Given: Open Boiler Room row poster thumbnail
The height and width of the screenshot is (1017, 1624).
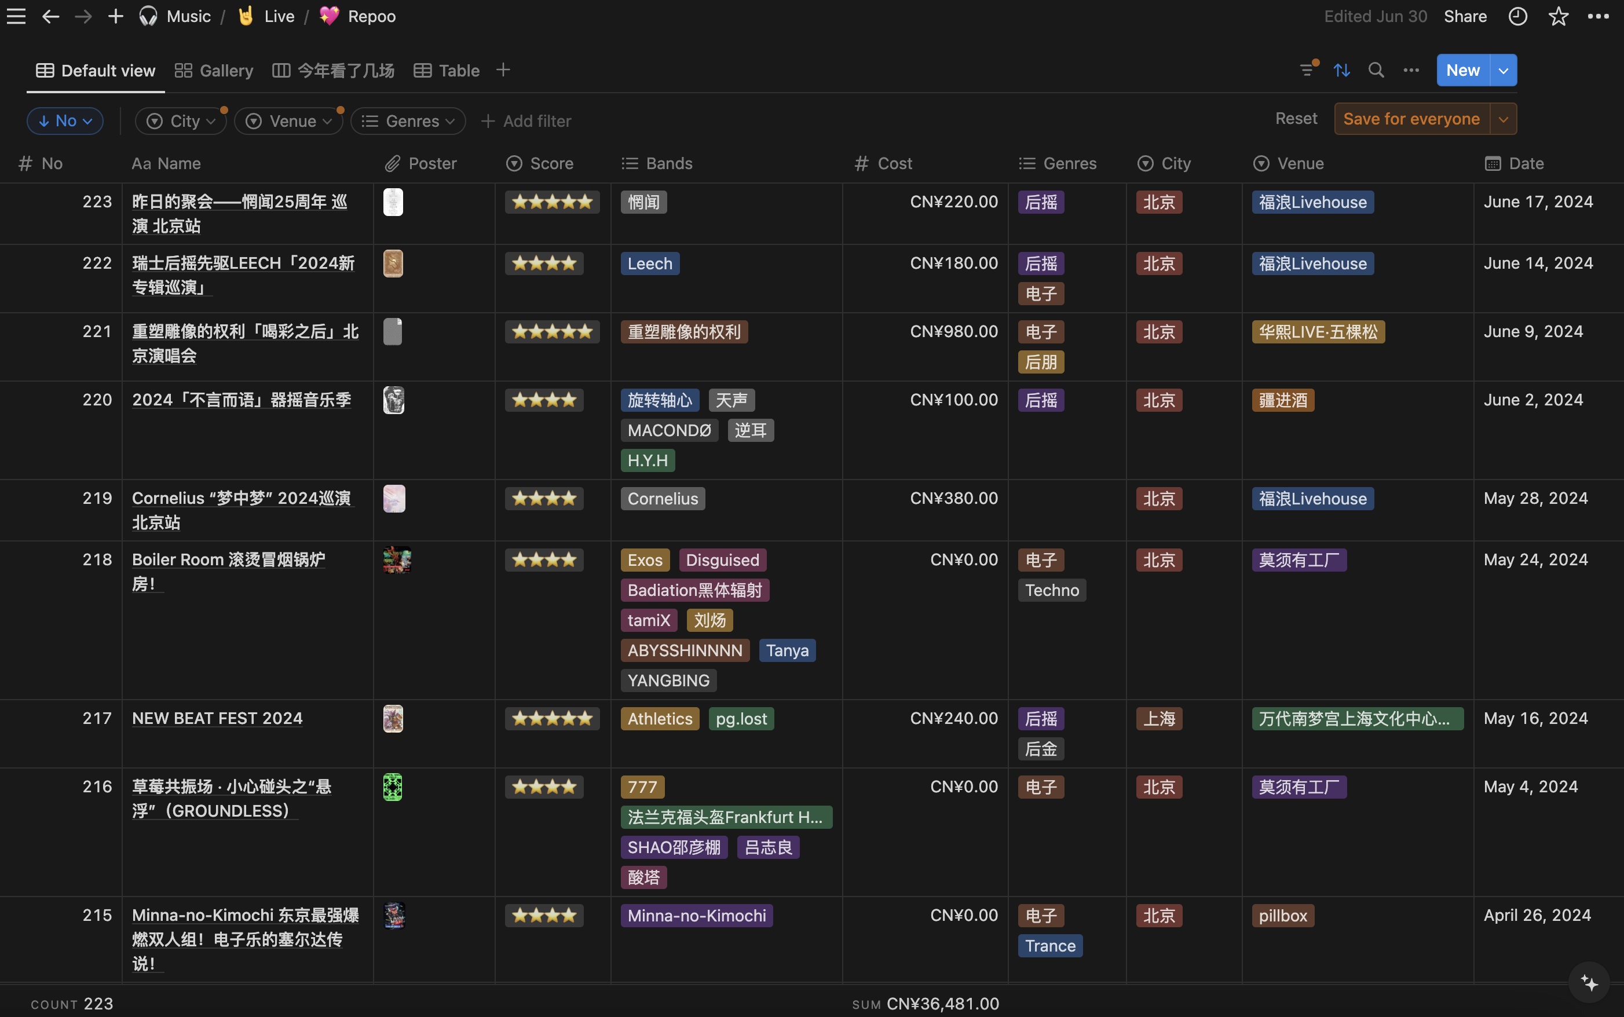Looking at the screenshot, I should 397,559.
